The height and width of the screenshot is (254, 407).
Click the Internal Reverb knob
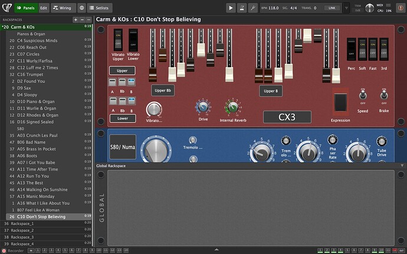tap(232, 107)
